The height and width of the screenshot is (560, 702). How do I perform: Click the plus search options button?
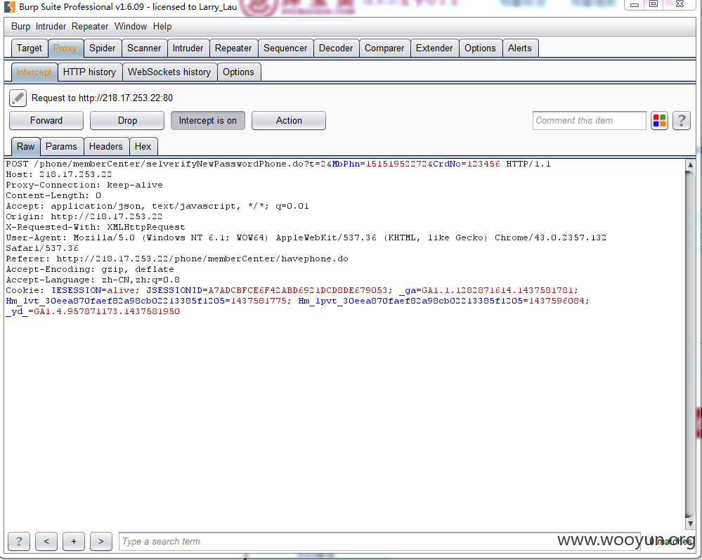click(x=74, y=542)
